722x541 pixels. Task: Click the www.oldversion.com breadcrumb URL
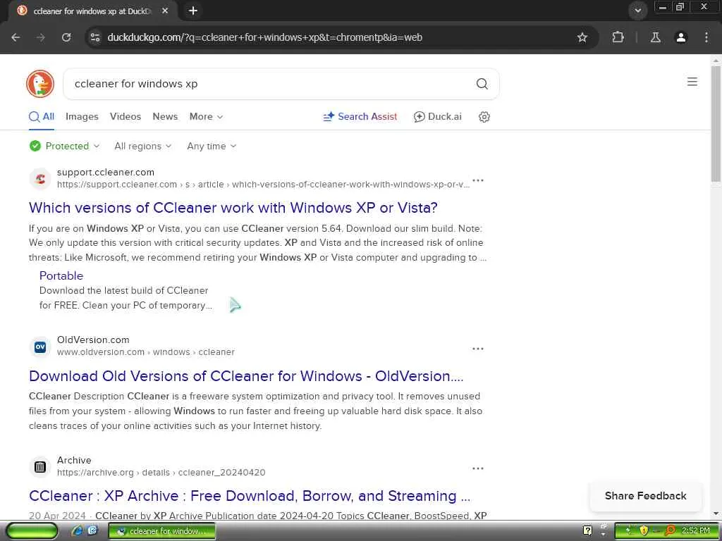click(x=145, y=352)
